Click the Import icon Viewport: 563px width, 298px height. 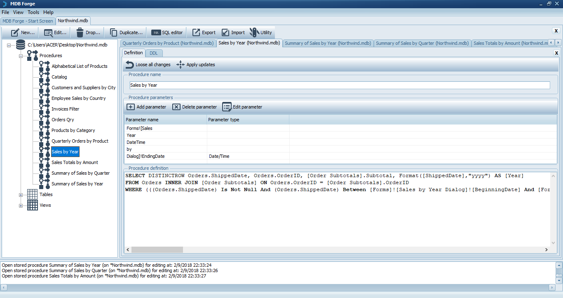(225, 32)
